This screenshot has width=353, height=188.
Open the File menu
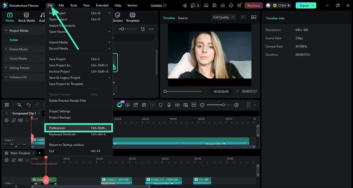tap(50, 5)
